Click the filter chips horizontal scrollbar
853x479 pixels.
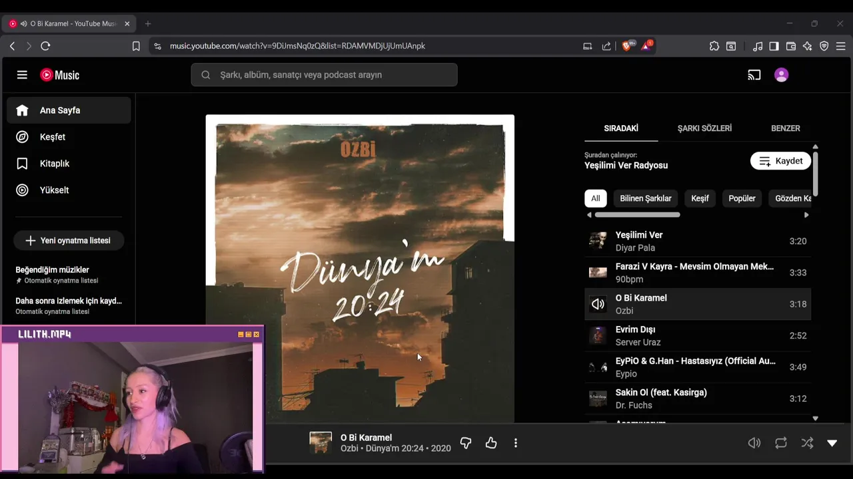(637, 215)
